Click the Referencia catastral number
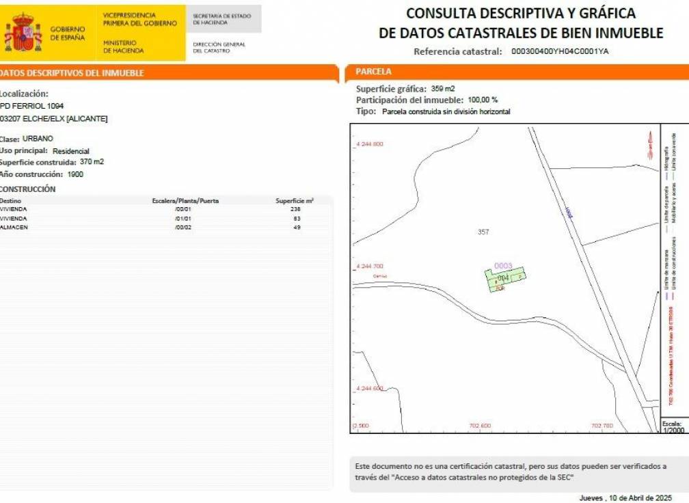 562,49
